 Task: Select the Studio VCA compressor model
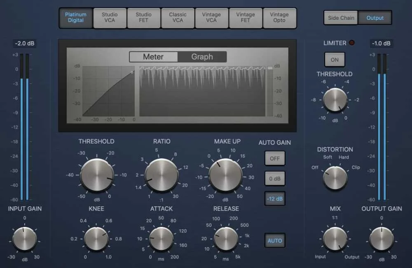coord(110,18)
